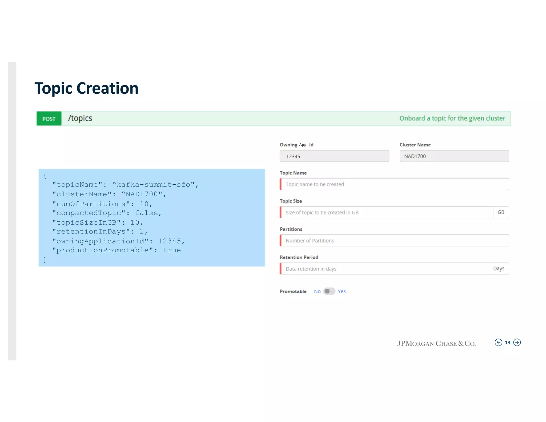The width and height of the screenshot is (546, 422).
Task: Click the Partitions label
Action: click(291, 229)
